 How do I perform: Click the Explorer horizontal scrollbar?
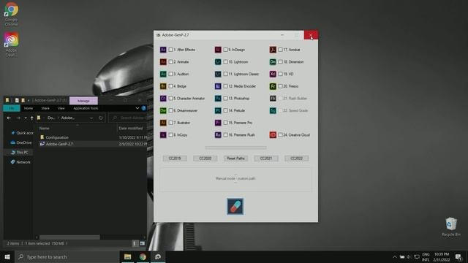pos(70,237)
